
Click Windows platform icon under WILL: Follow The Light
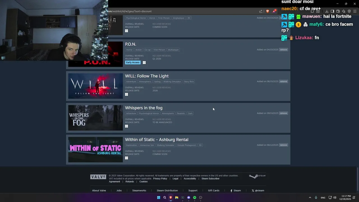click(x=126, y=95)
